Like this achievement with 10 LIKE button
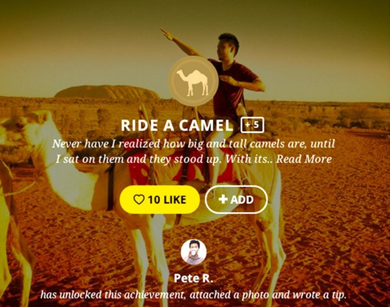Image resolution: width=390 pixels, height=307 pixels. [160, 200]
